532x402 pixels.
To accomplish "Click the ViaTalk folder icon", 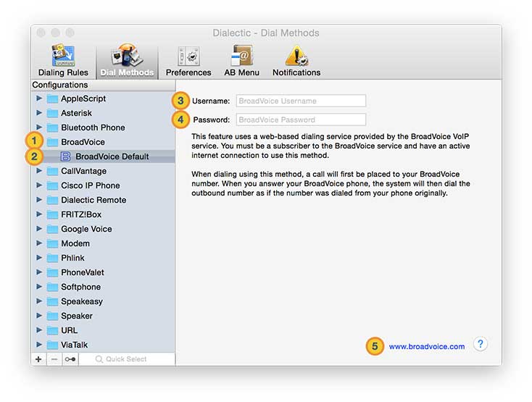I will (52, 346).
